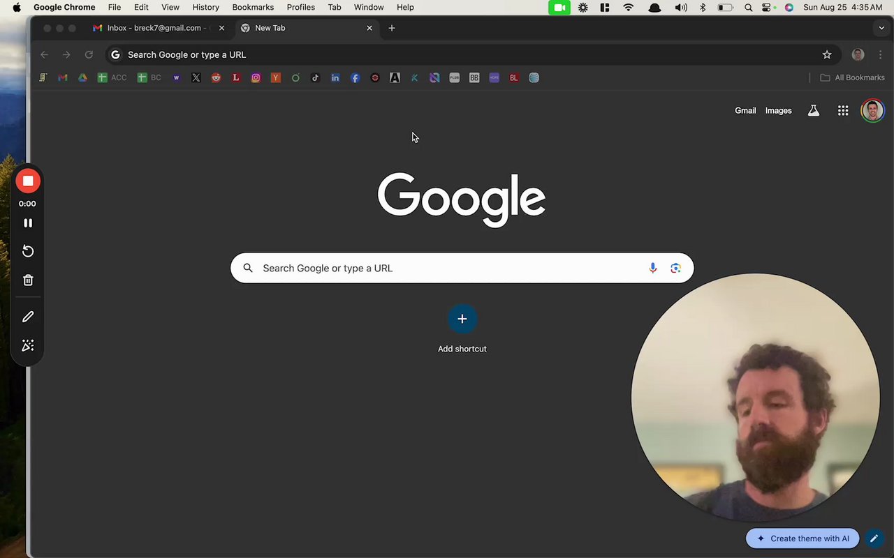Viewport: 894px width, 558px height.
Task: Open Spotlight search in menu bar
Action: pyautogui.click(x=748, y=7)
